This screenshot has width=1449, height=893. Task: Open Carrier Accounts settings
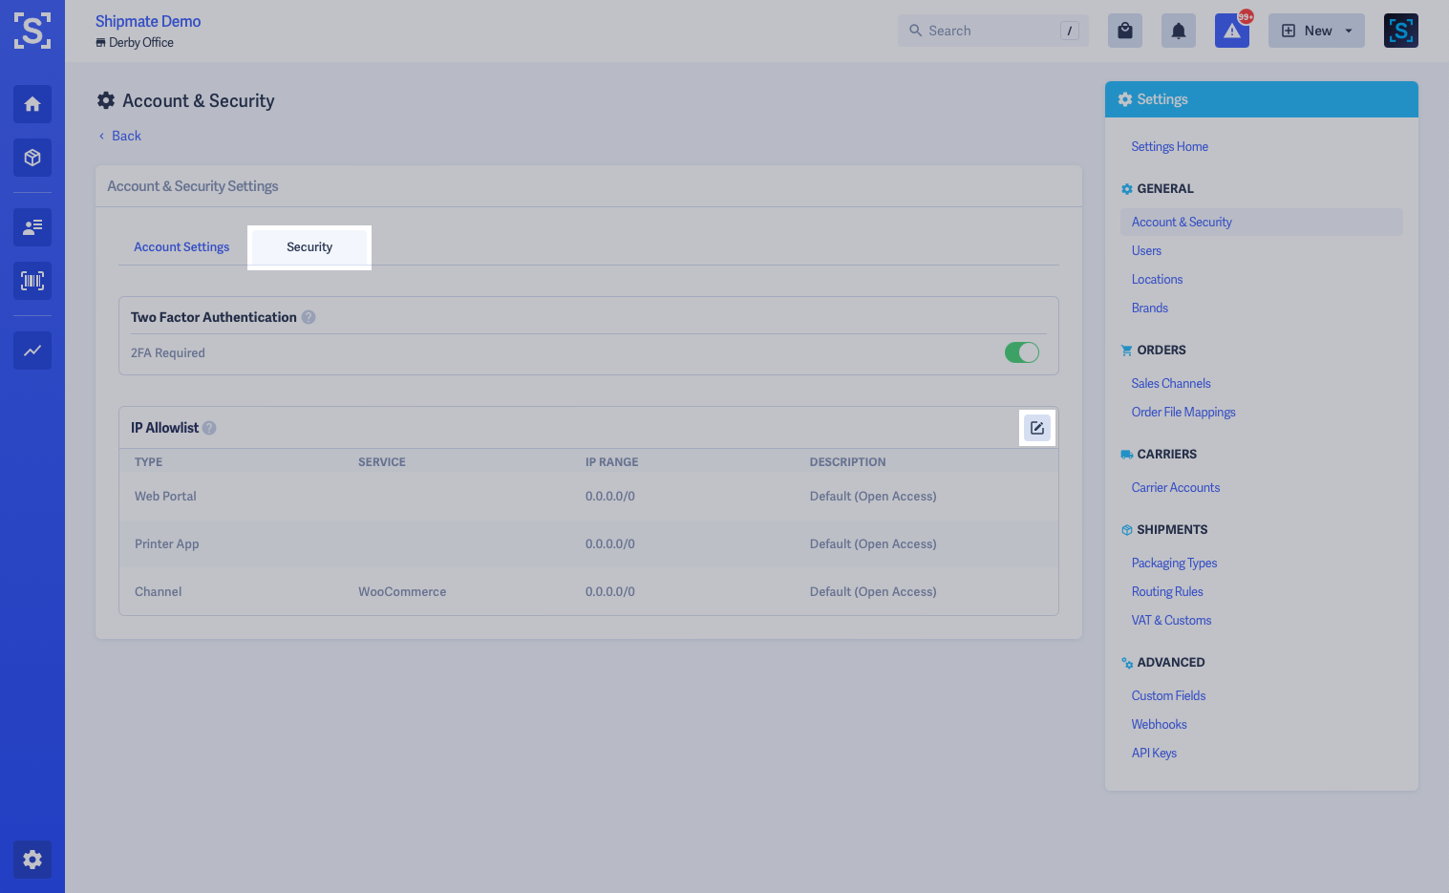[x=1176, y=487]
